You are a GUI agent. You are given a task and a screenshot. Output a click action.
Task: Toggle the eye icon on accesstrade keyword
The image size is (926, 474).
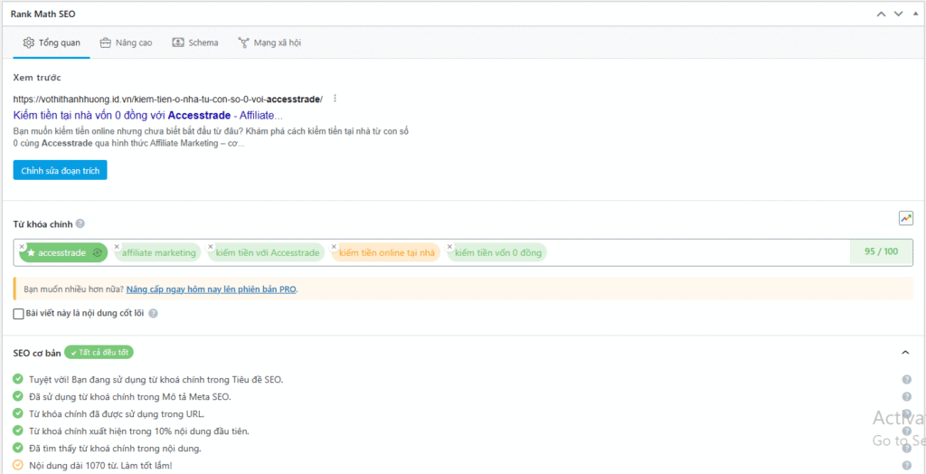pyautogui.click(x=98, y=253)
